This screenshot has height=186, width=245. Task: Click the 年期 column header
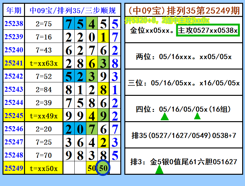tap(14, 10)
